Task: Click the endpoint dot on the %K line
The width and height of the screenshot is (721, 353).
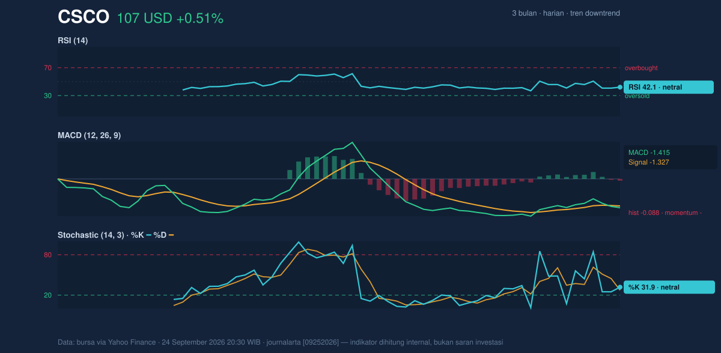Action: [x=620, y=287]
